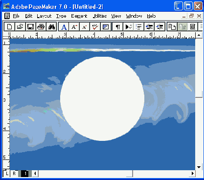Screen dimensions: 204x180
Task: Click the Fill and Stroke toolbar icon
Action: click(106, 27)
